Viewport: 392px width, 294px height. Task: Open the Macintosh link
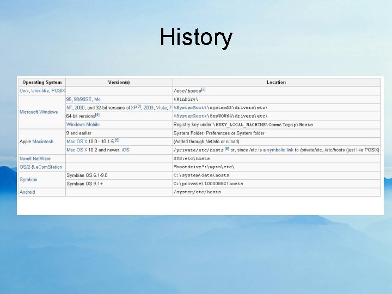tap(43, 142)
